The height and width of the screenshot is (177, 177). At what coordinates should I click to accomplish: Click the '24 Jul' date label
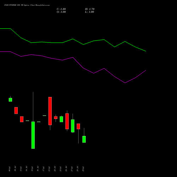point(66,169)
